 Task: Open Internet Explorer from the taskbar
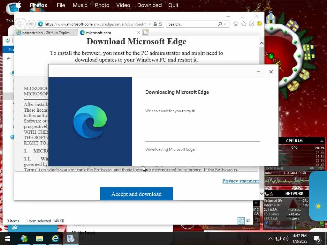pos(55,239)
